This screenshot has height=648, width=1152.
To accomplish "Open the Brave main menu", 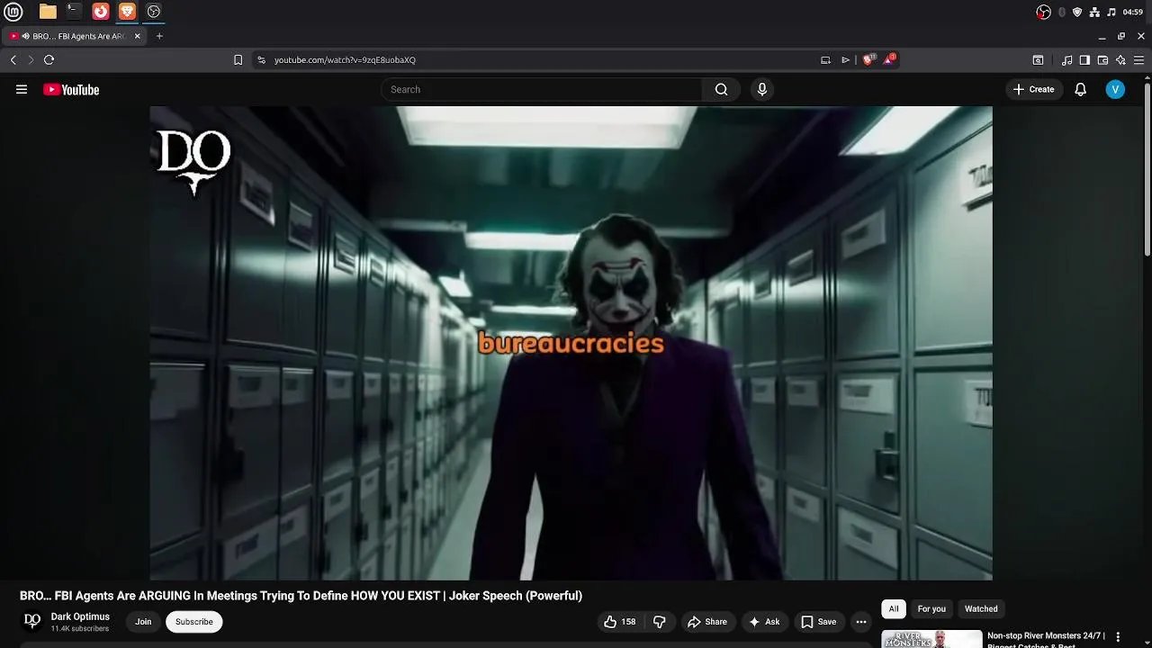I will click(x=1138, y=59).
